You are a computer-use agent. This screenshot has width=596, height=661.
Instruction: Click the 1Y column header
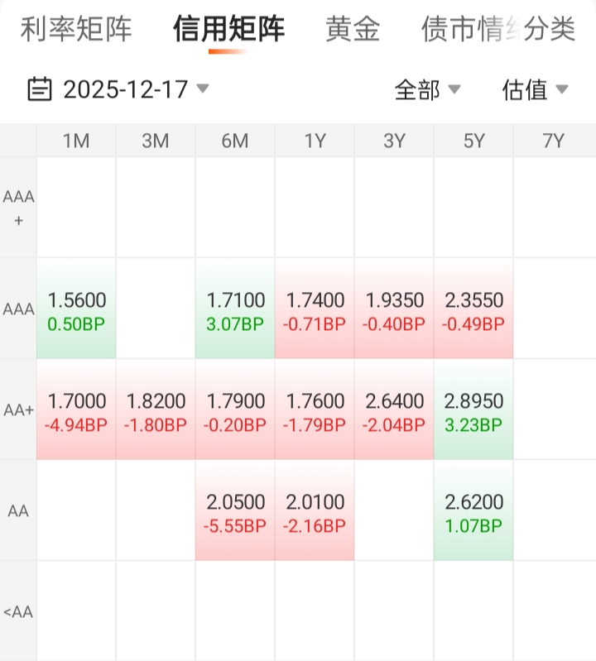point(315,141)
